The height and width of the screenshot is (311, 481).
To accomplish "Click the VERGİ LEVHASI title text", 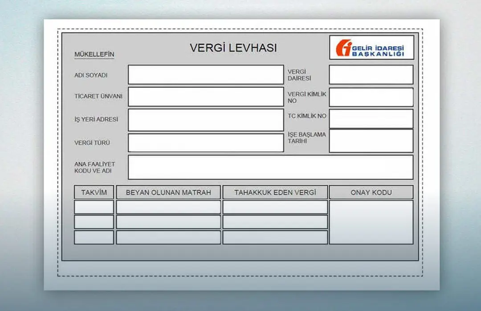I will [233, 46].
